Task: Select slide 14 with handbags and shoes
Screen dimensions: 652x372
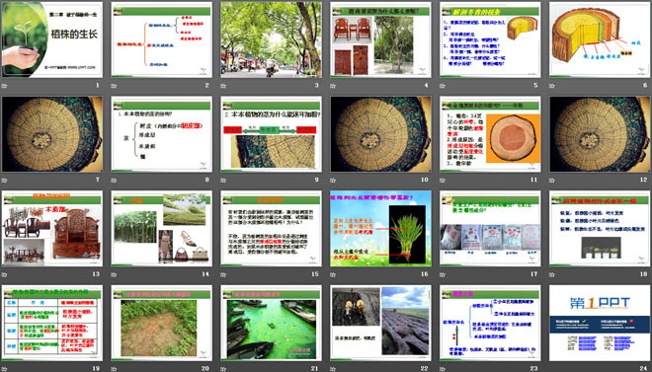Action: click(x=161, y=228)
